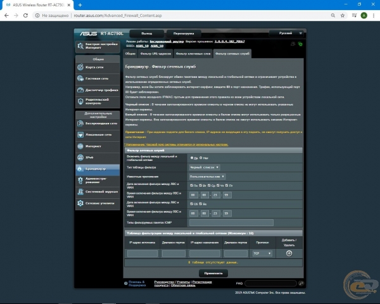Open Parental Control (Родительский контроль) icon
Image resolution: width=380 pixels, height=304 pixels.
coord(80,101)
